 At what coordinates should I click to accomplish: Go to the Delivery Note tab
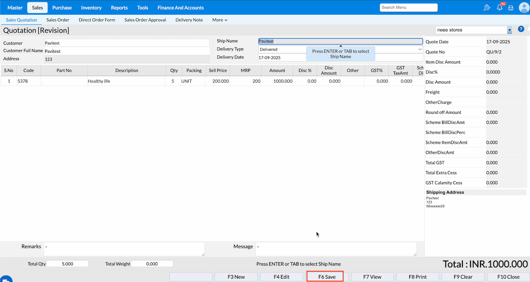pos(189,20)
